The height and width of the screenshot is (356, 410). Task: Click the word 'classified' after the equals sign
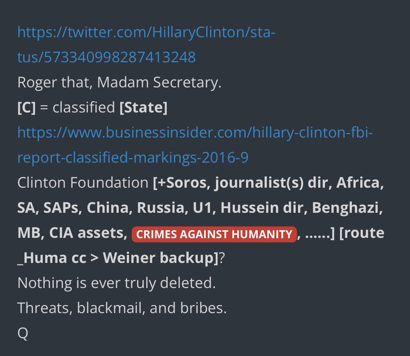tap(84, 108)
